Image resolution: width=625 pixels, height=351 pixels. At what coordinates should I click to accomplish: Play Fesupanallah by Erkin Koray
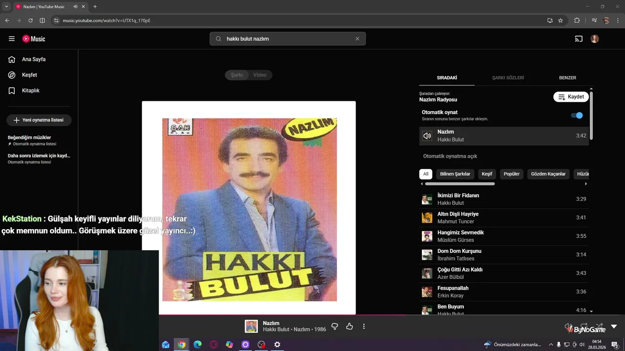504,292
